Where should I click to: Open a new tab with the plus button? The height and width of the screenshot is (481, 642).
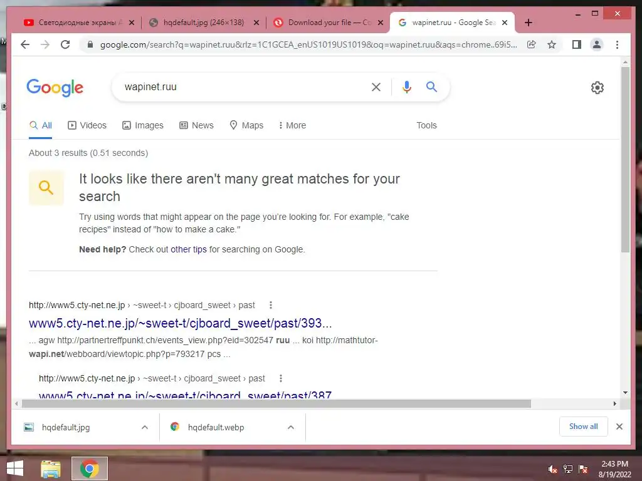[528, 23]
